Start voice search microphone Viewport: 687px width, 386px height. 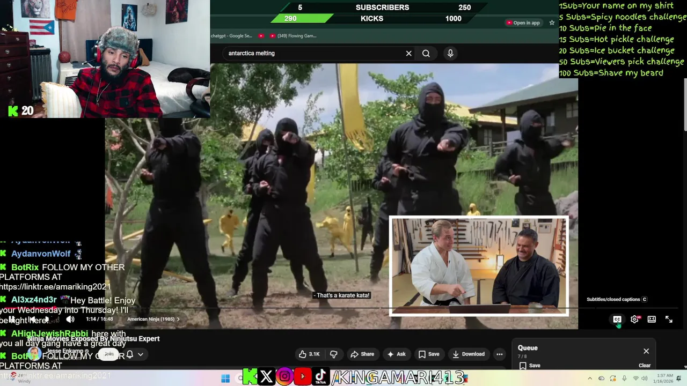450,53
